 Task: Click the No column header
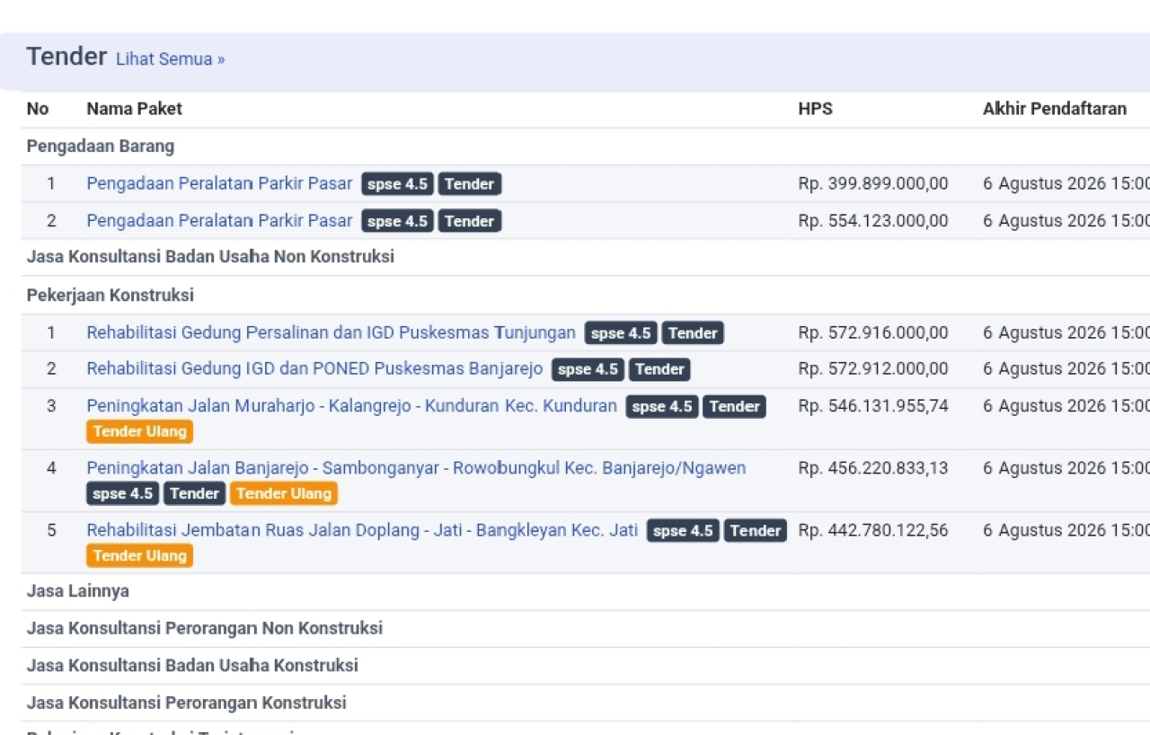tap(38, 109)
